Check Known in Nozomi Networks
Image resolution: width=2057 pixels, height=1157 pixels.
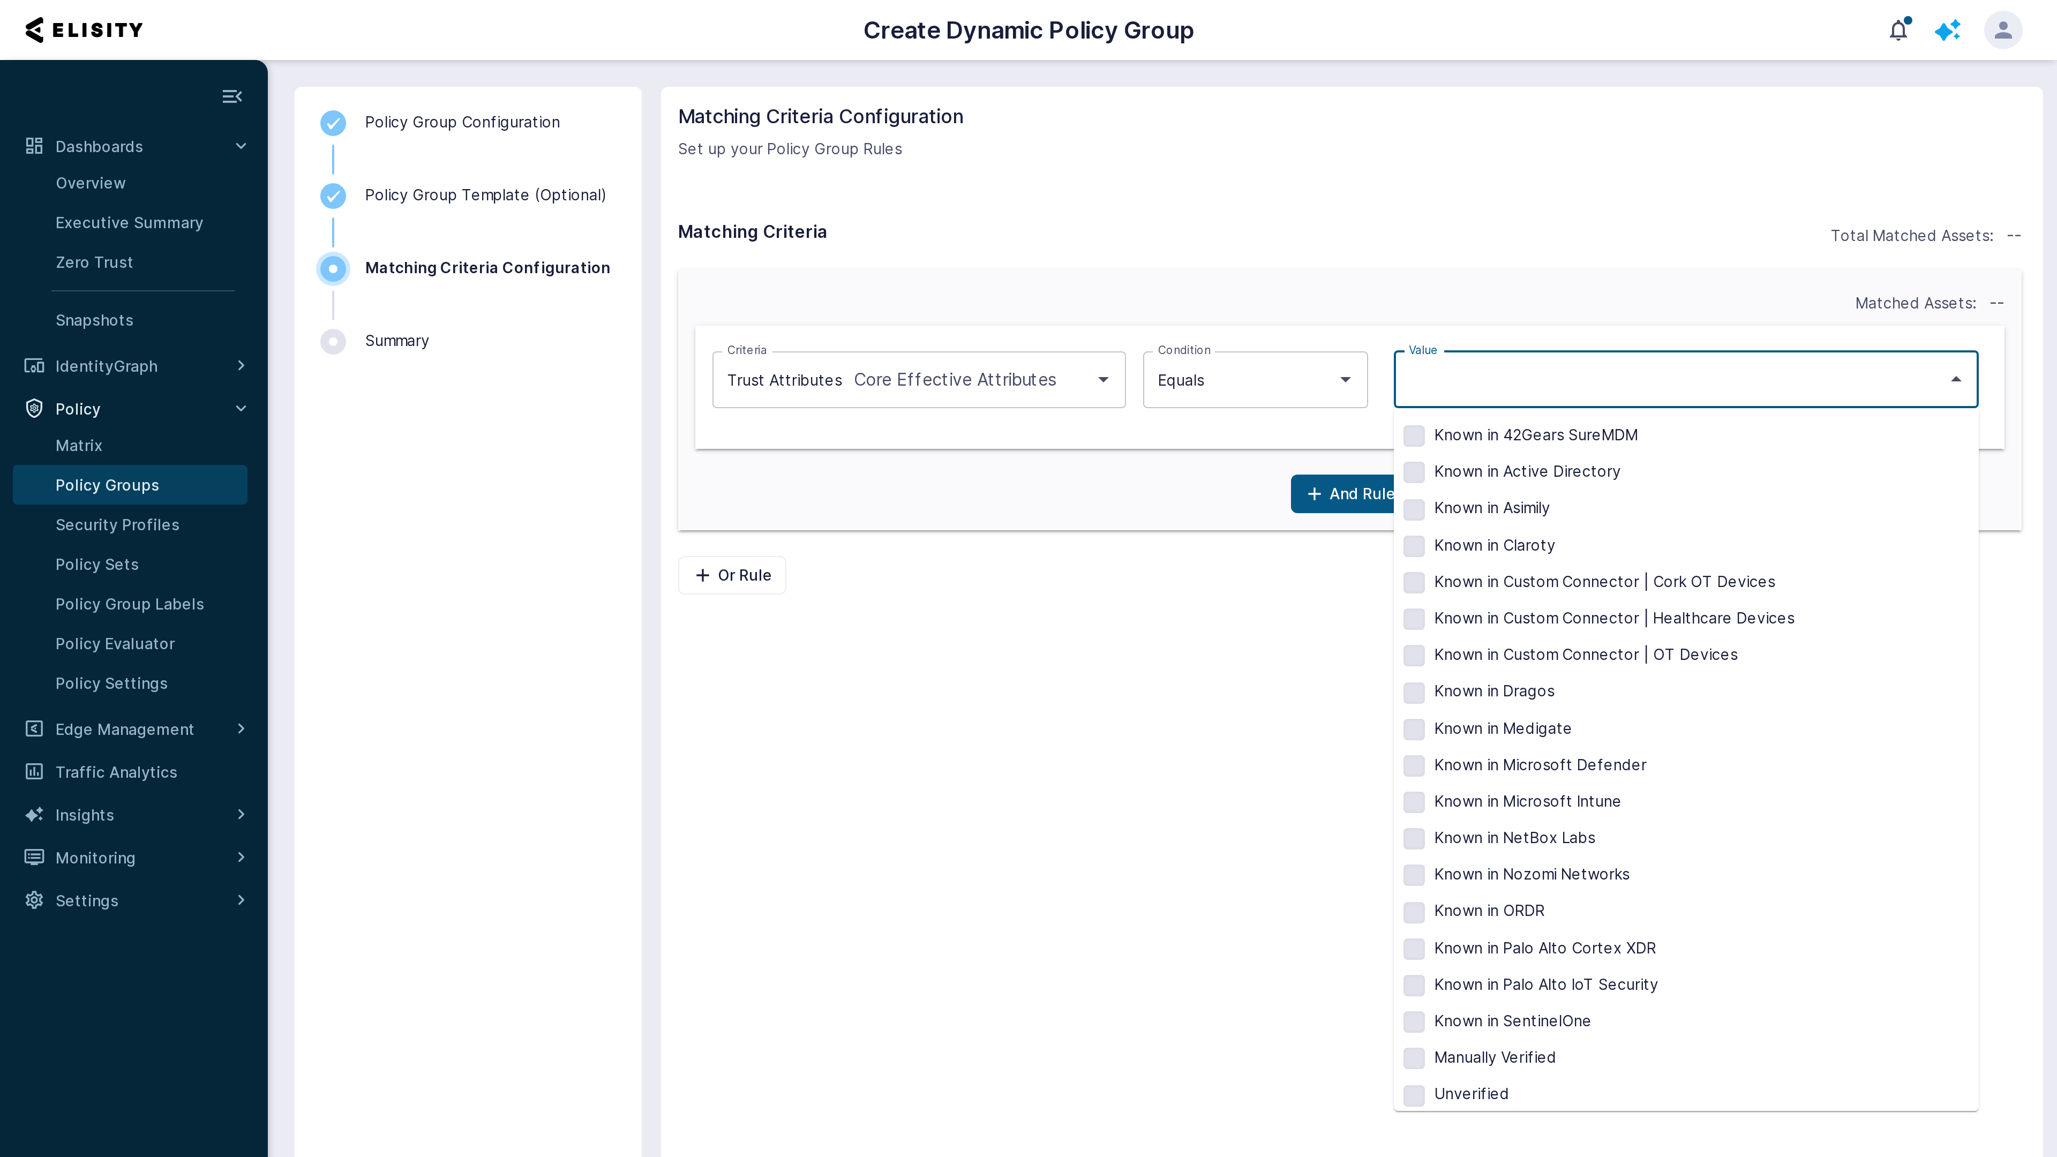[1414, 875]
